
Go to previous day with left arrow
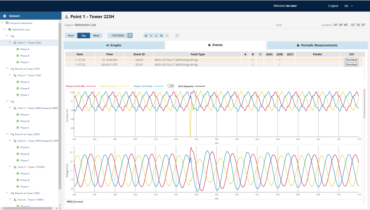point(151,36)
